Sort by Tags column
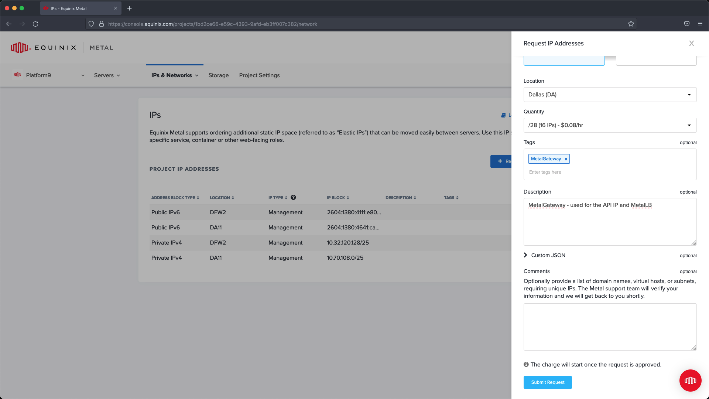This screenshot has height=399, width=709. pos(451,198)
